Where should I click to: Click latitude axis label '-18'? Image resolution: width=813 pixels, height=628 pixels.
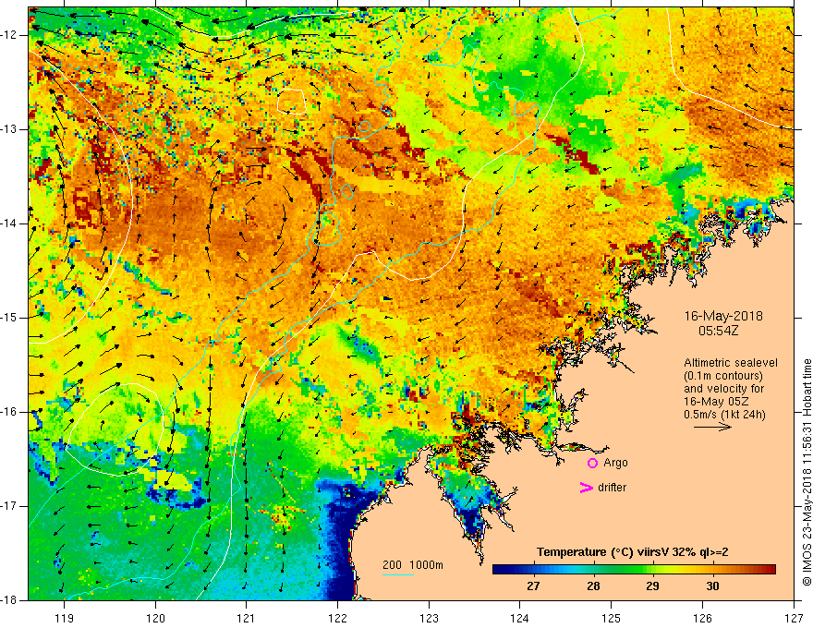coord(9,600)
